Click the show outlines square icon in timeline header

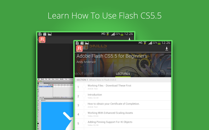click(52, 85)
